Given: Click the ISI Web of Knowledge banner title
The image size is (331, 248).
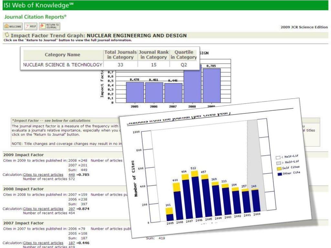Looking at the screenshot, I should point(38,5).
